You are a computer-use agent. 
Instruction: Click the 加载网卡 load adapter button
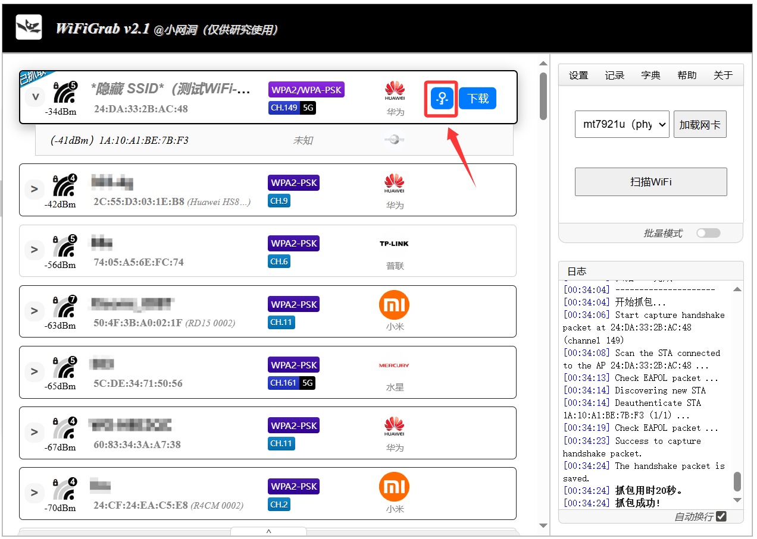700,124
